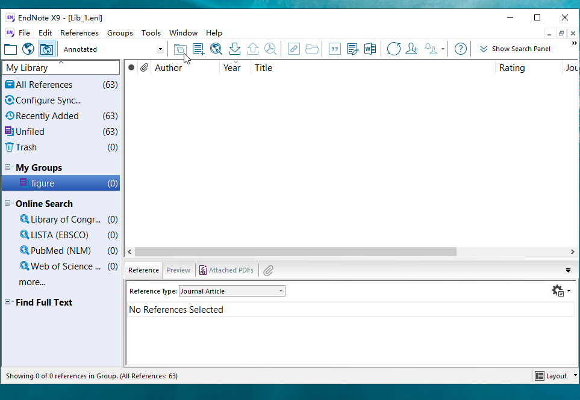Select the figure group
This screenshot has height=400, width=580.
point(61,183)
